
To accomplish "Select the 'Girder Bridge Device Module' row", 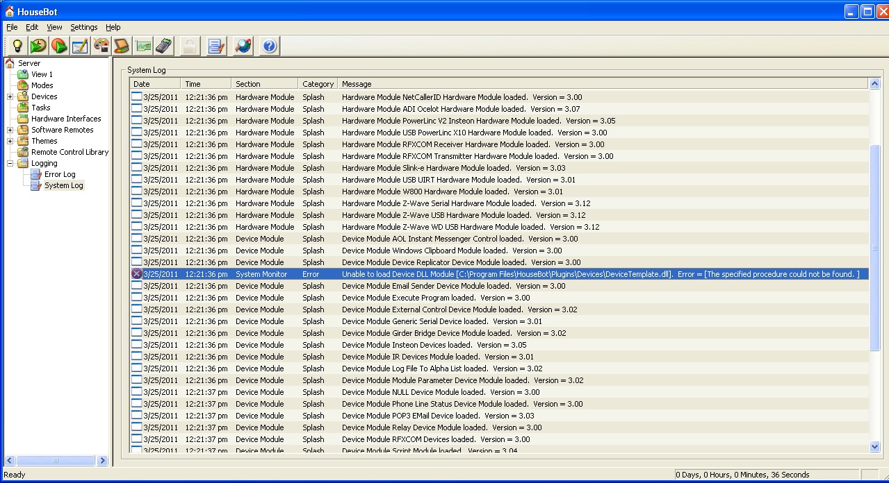I will point(499,333).
